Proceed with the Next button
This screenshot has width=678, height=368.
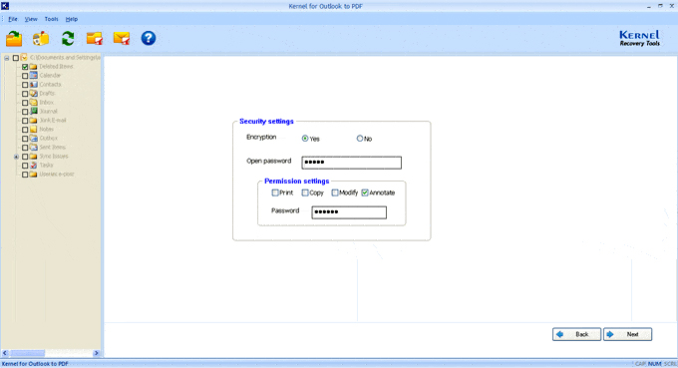pos(627,334)
